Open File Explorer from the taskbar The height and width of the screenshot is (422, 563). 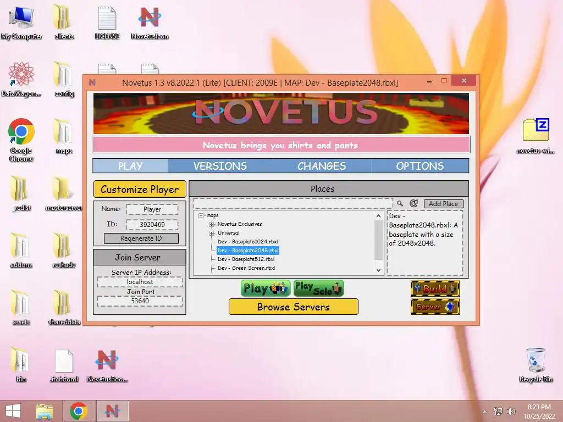pos(44,411)
